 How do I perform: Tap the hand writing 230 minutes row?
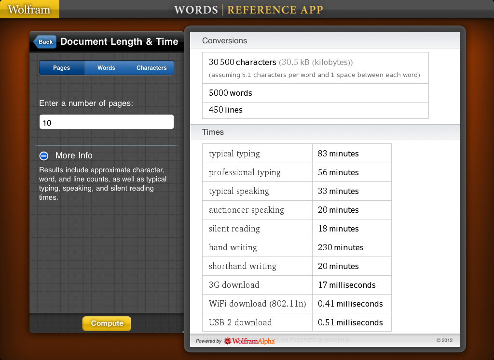coord(296,247)
